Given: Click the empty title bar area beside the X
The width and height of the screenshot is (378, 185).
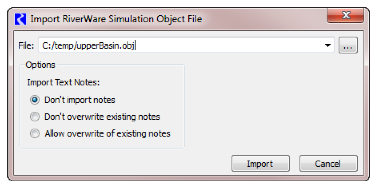Looking at the screenshot, I should [263, 19].
